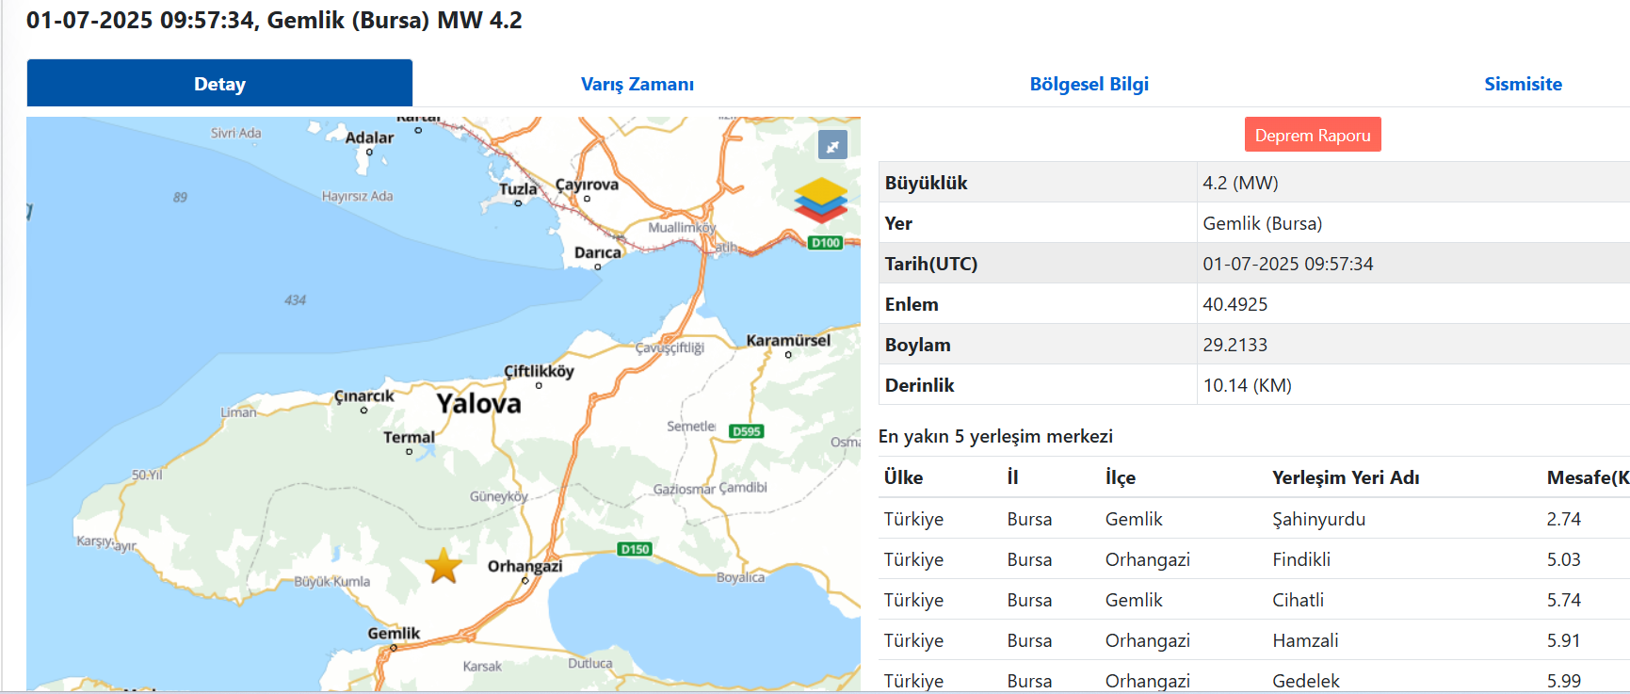Click the Findikli settlement cell

[1301, 559]
